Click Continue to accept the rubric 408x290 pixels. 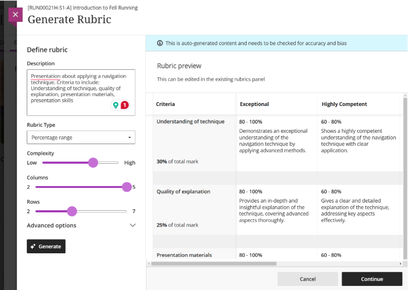pos(372,279)
